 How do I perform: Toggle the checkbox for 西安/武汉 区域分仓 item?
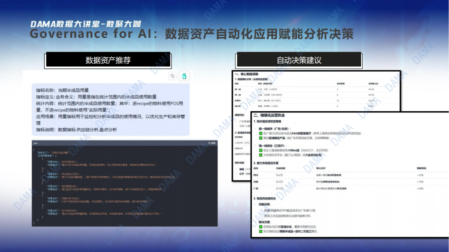[260, 227]
